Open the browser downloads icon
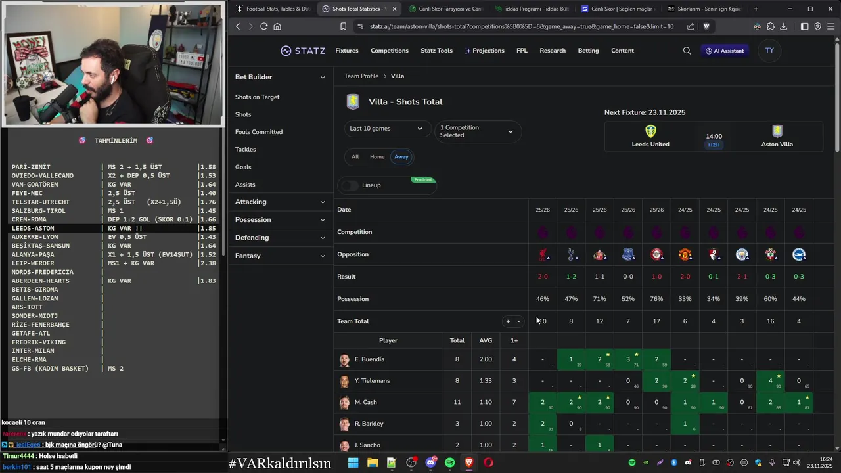This screenshot has height=473, width=841. point(783,26)
